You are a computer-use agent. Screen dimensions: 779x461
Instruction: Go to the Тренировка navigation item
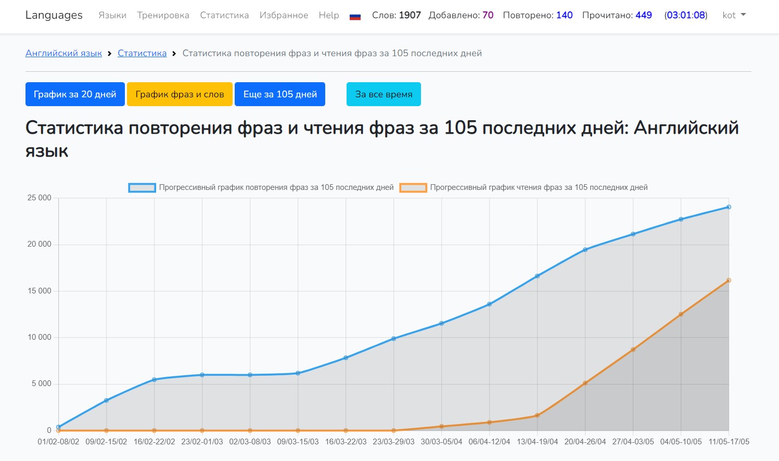pyautogui.click(x=163, y=15)
